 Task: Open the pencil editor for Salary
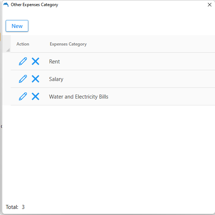[x=23, y=79]
